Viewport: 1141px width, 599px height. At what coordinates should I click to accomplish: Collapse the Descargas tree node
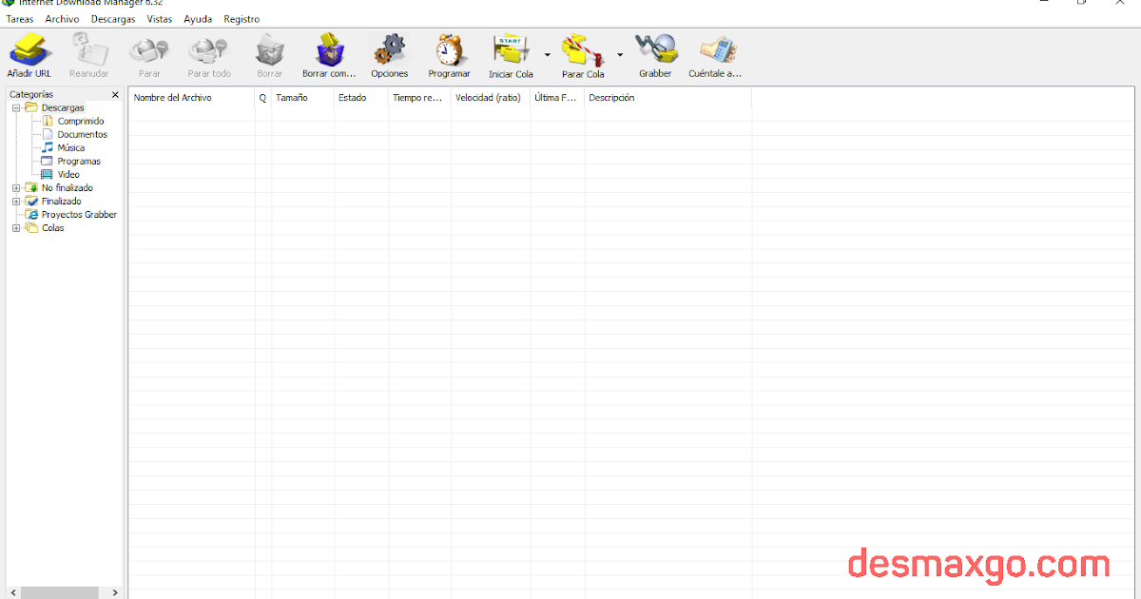click(16, 108)
